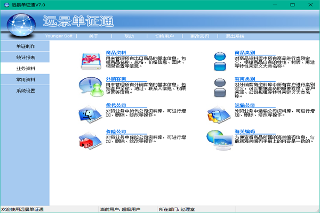This screenshot has width=320, height=213.
Task: Click the 商品资料 gift box icon
Action: coord(91,61)
